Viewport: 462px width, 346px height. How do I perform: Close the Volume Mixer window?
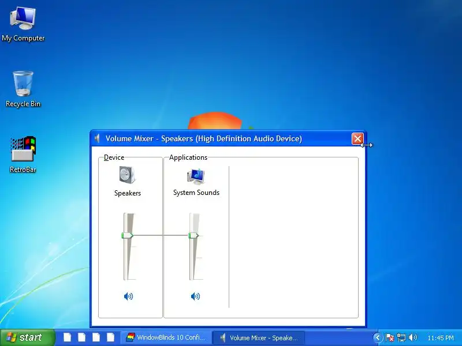point(357,138)
